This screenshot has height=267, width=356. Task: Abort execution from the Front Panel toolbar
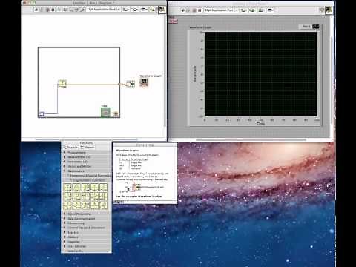(x=194, y=10)
